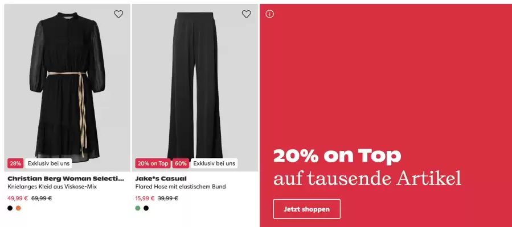Select black color variant of flared trousers
Viewport: 512px width, 227px height.
point(146,208)
